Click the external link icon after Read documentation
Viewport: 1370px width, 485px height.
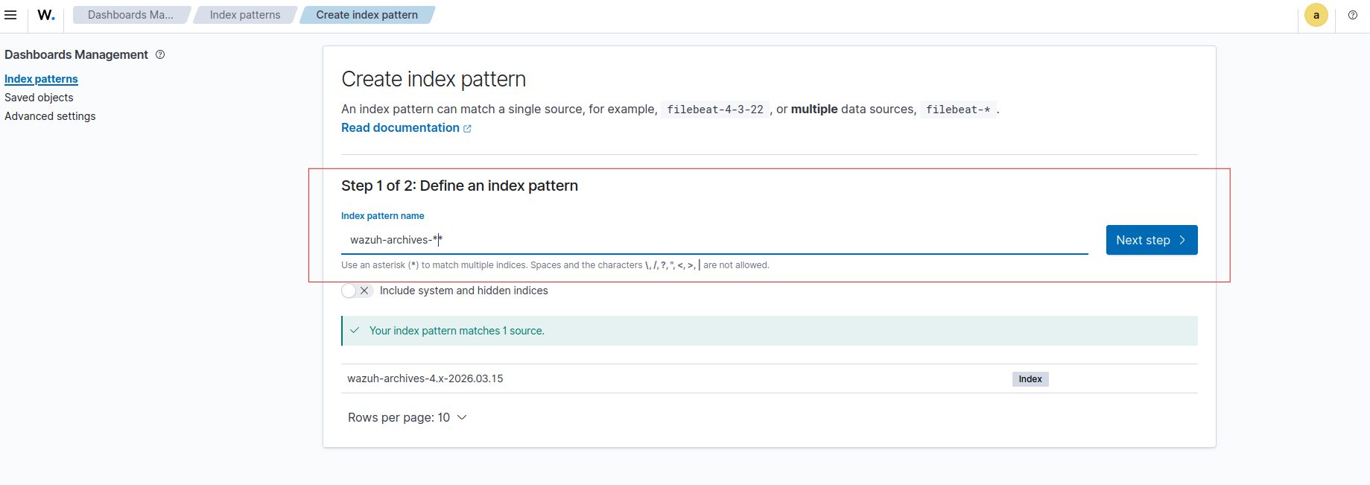click(x=468, y=129)
